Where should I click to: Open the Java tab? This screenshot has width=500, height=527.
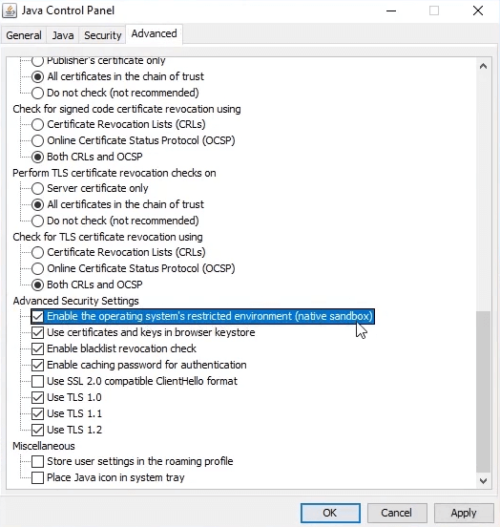(x=63, y=35)
